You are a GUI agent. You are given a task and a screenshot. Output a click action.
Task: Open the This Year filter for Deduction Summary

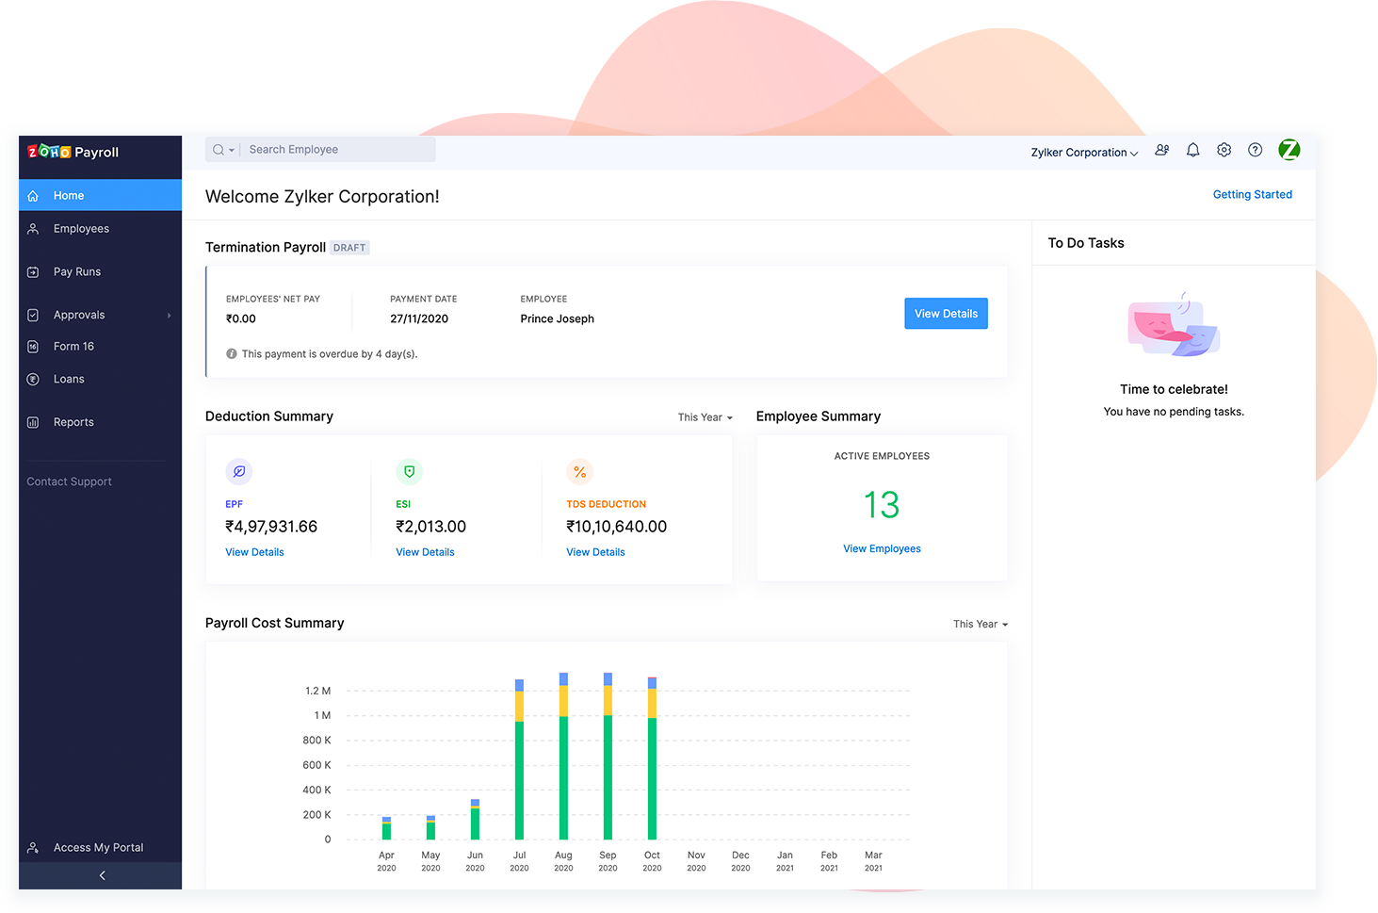(704, 416)
